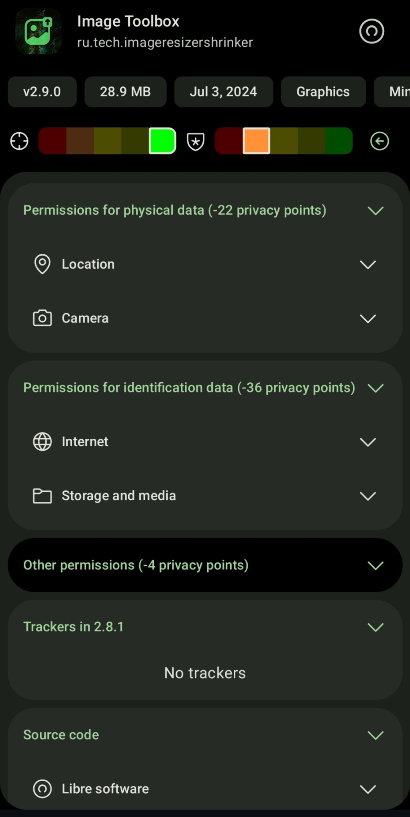Collapse Permissions for identification data section
The height and width of the screenshot is (817, 410).
pyautogui.click(x=375, y=388)
